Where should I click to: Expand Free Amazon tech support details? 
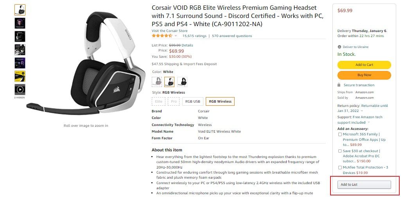368,122
